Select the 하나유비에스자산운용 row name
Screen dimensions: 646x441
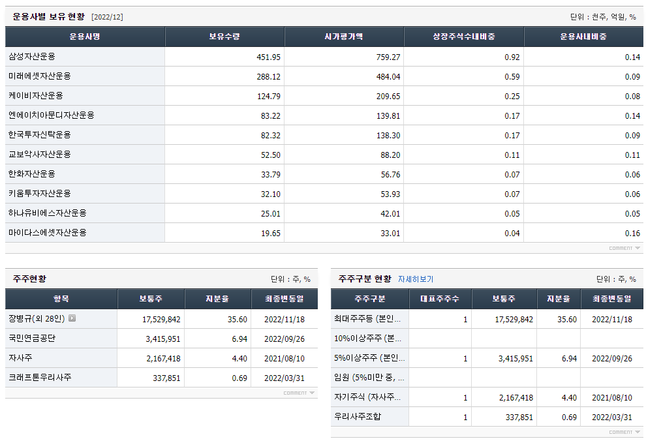tap(48, 213)
